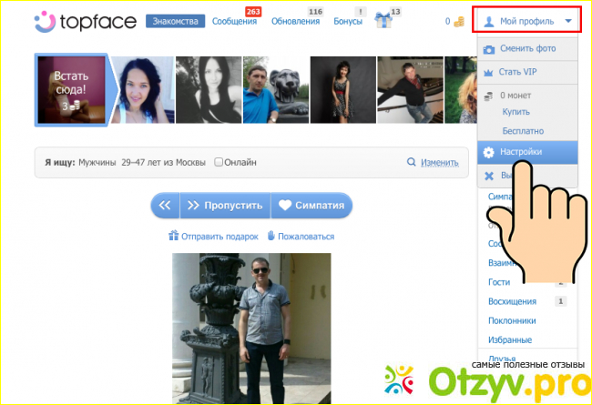Select Бонусы in the top navigation
This screenshot has height=405, width=592.
click(347, 21)
